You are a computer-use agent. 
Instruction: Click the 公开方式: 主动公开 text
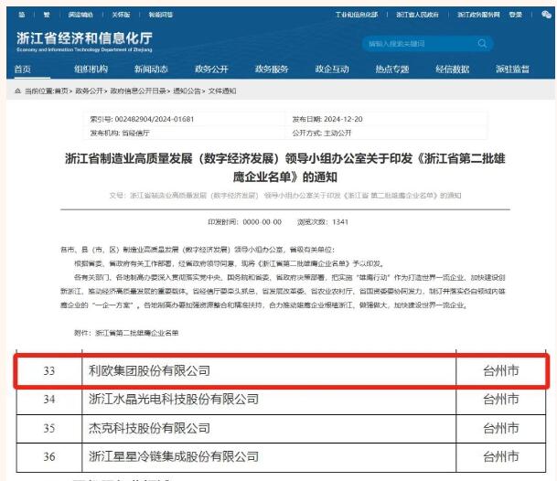pyautogui.click(x=321, y=134)
